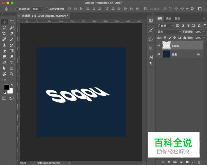207x165 pixels.
Task: Click the Opacity 100% value field
Action: [x=198, y=32]
